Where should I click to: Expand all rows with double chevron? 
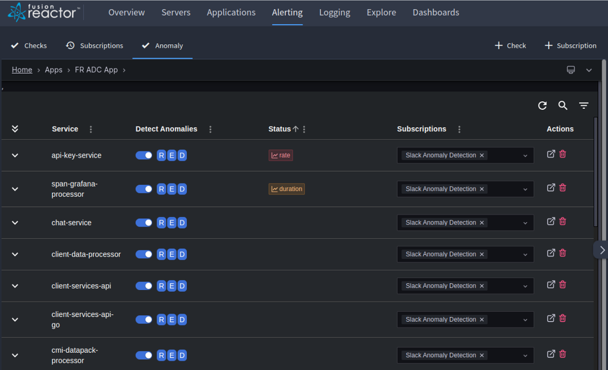pyautogui.click(x=15, y=129)
